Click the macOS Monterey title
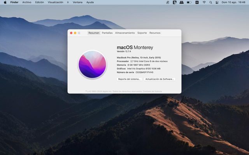Screen dimensions: 249x155 pyautogui.click(x=135, y=47)
